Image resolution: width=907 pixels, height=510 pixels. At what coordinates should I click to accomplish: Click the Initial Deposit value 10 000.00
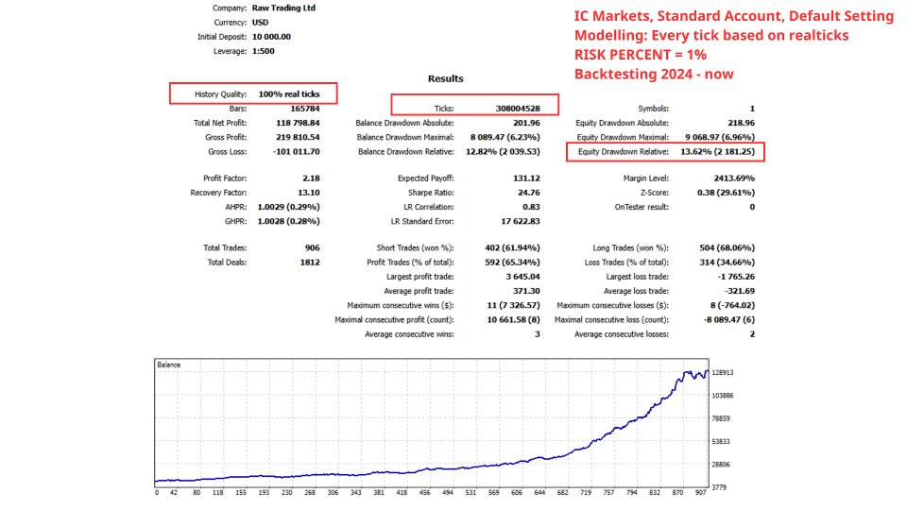(x=271, y=37)
